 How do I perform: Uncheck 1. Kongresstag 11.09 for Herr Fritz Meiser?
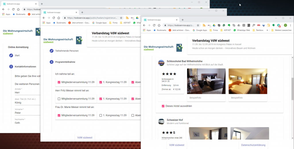100,99
